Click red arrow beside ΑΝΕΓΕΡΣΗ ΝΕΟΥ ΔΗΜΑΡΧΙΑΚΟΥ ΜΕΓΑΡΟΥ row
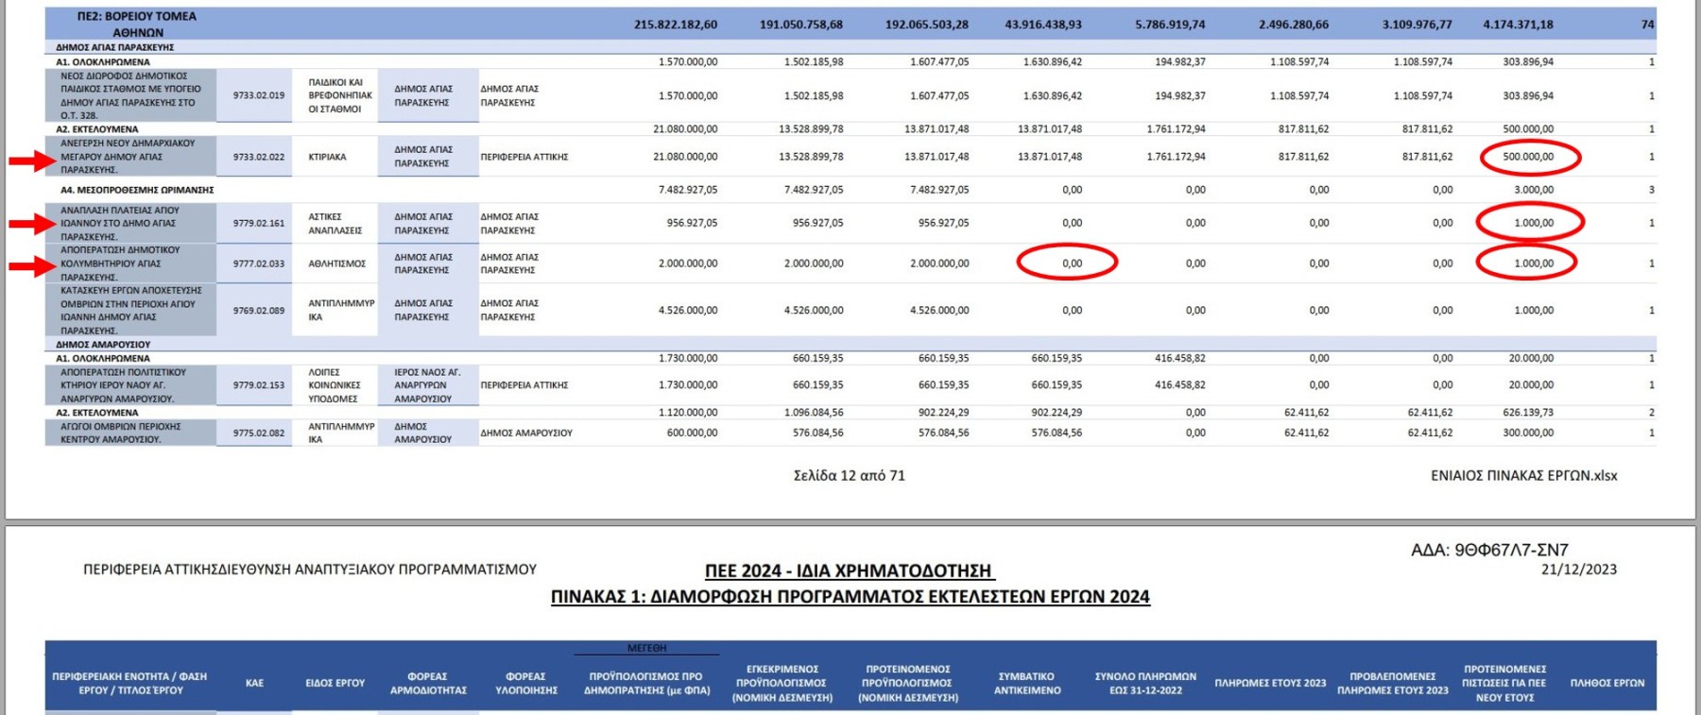This screenshot has height=715, width=1701. pyautogui.click(x=33, y=162)
